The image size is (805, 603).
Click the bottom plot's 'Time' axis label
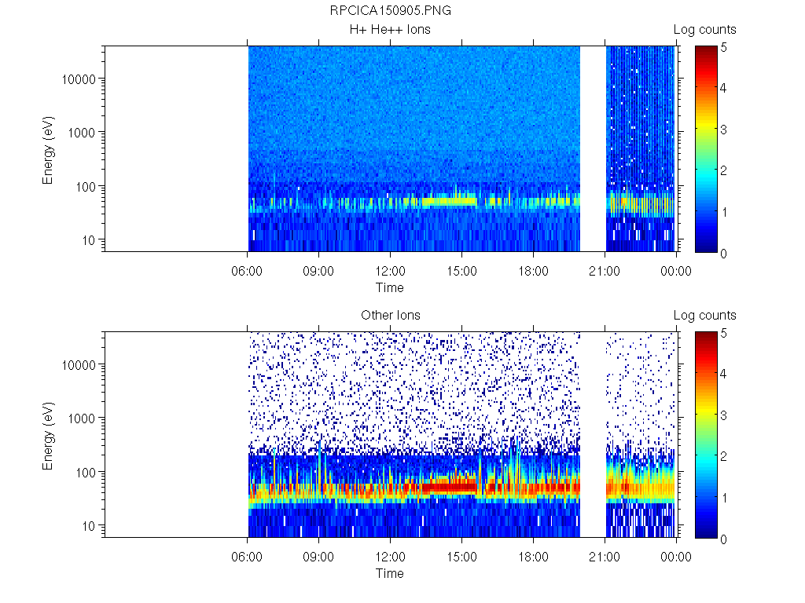(390, 573)
